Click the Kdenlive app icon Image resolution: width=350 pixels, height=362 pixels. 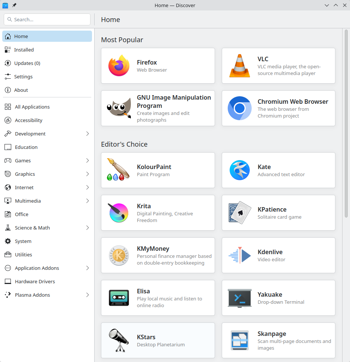[239, 255]
